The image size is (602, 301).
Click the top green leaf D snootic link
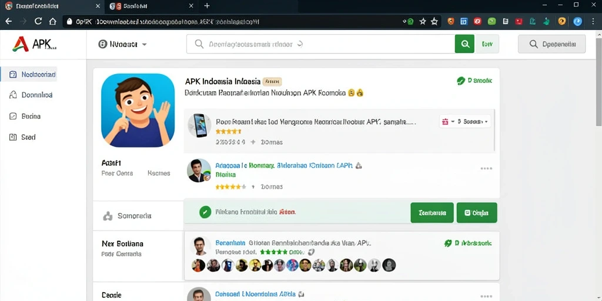474,81
